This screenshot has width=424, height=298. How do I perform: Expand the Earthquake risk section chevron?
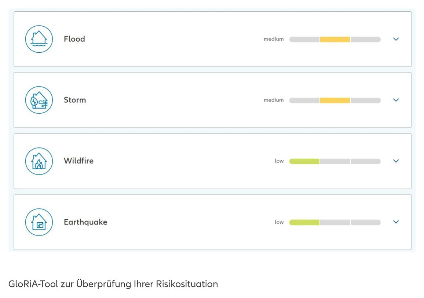point(396,222)
